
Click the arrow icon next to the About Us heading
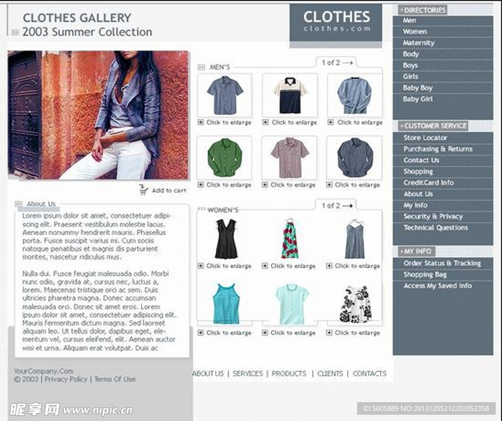click(x=19, y=204)
